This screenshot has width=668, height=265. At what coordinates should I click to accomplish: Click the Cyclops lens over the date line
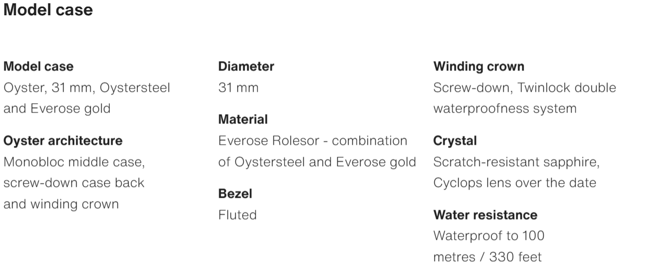pos(514,183)
